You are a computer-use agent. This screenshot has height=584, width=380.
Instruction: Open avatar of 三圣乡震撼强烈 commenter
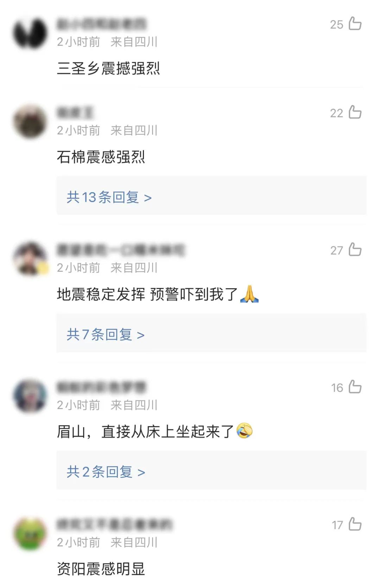coord(30,33)
